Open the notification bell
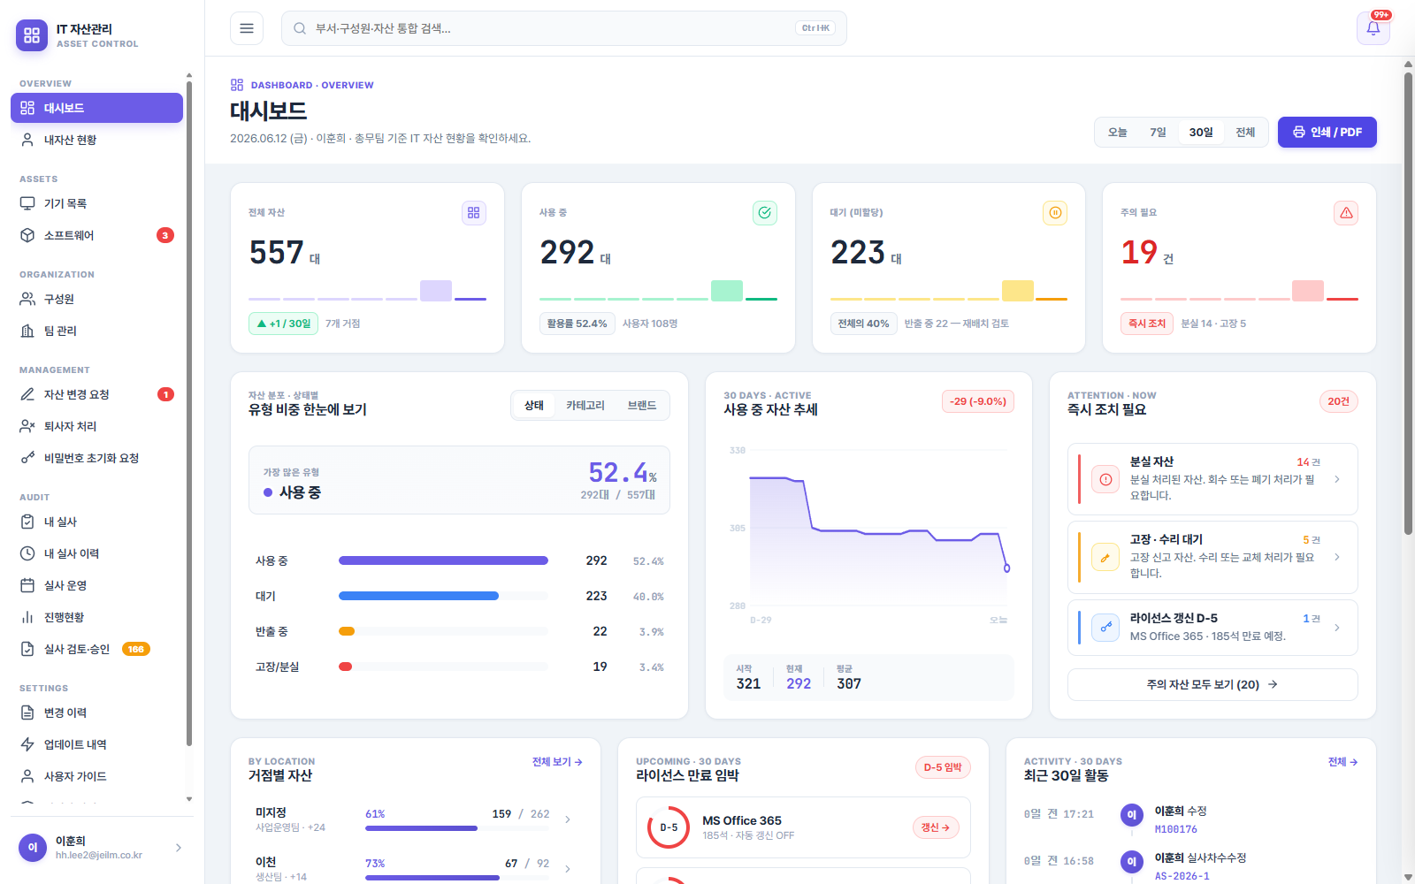 click(x=1373, y=28)
